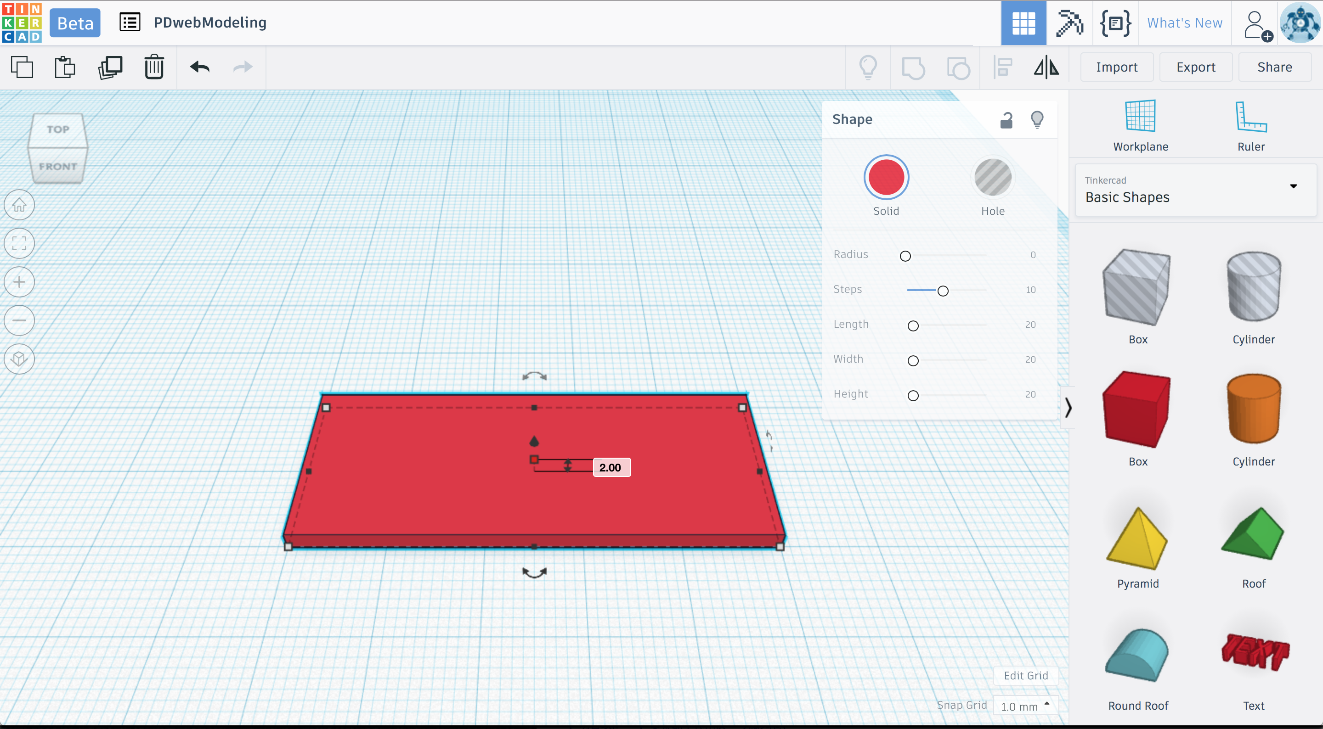Select the Mirror tool icon
Screen dimensions: 1323x729
pos(1046,67)
